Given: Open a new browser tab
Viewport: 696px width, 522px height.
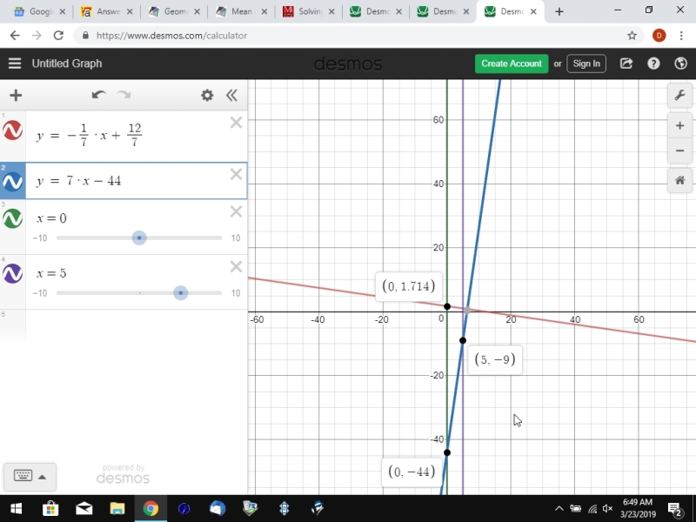Looking at the screenshot, I should (x=559, y=12).
